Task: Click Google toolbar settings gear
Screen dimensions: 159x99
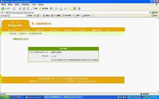Action: pyautogui.click(x=152, y=16)
